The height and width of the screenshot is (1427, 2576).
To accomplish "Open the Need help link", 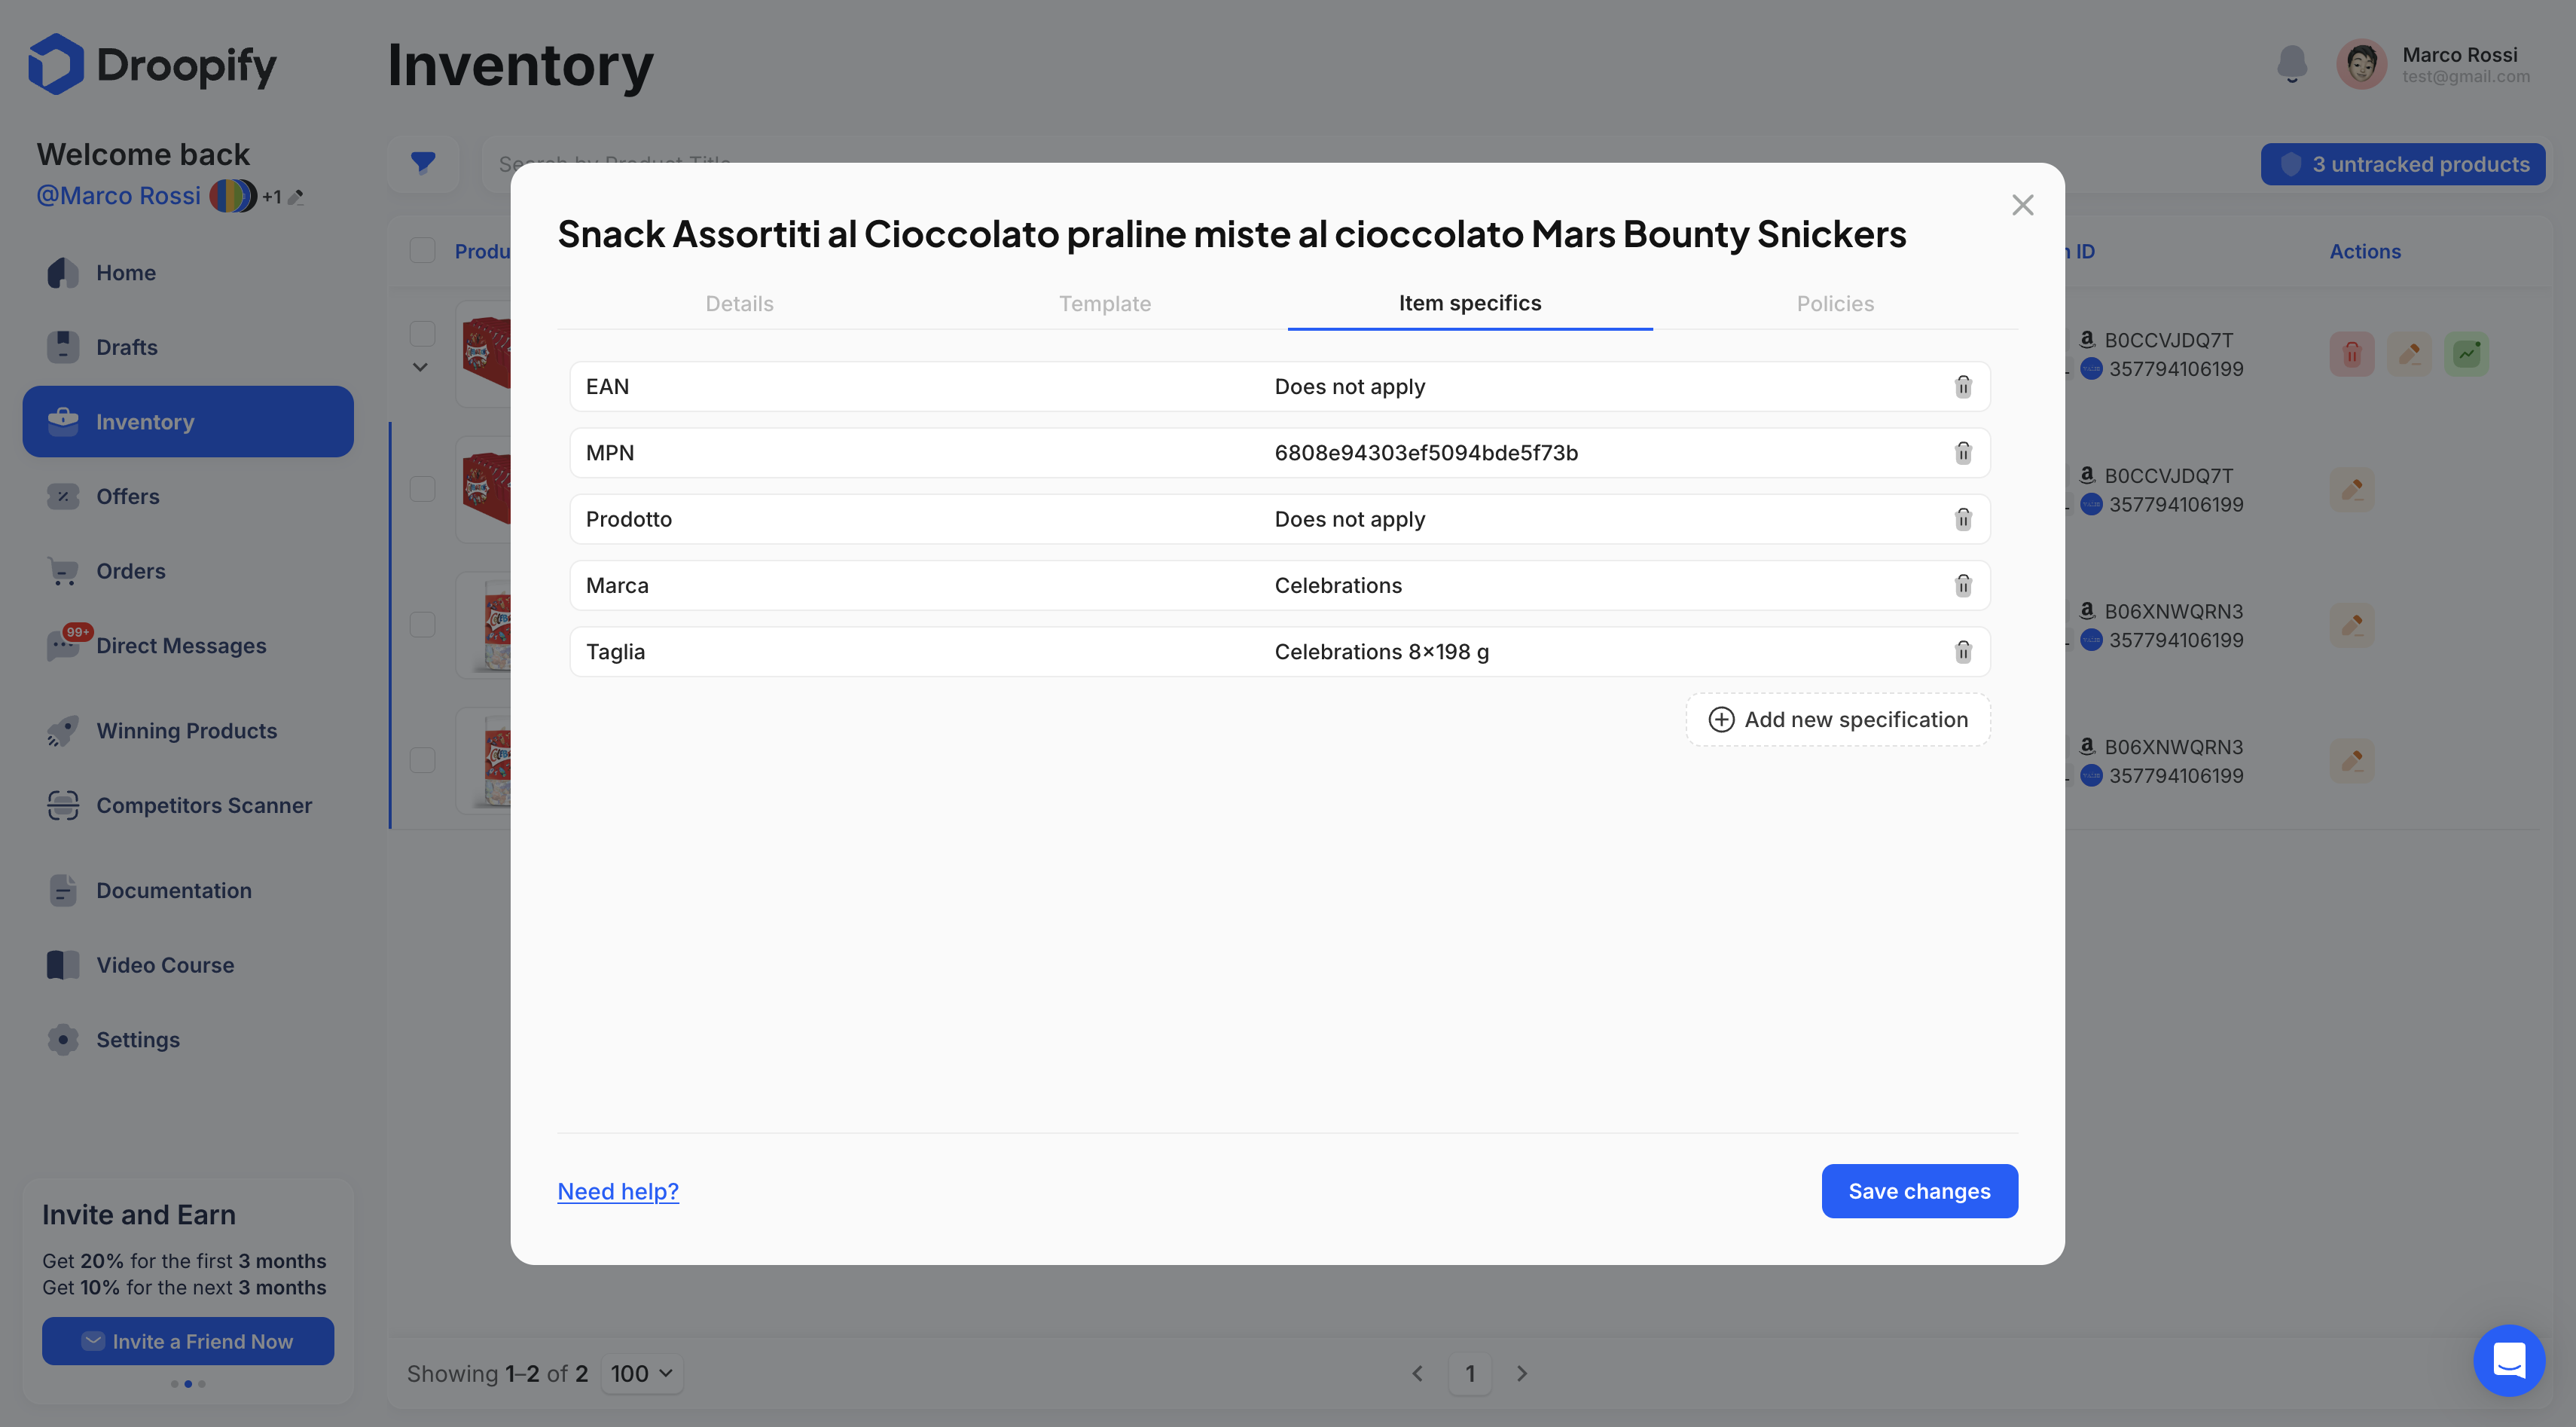I will click(x=617, y=1190).
